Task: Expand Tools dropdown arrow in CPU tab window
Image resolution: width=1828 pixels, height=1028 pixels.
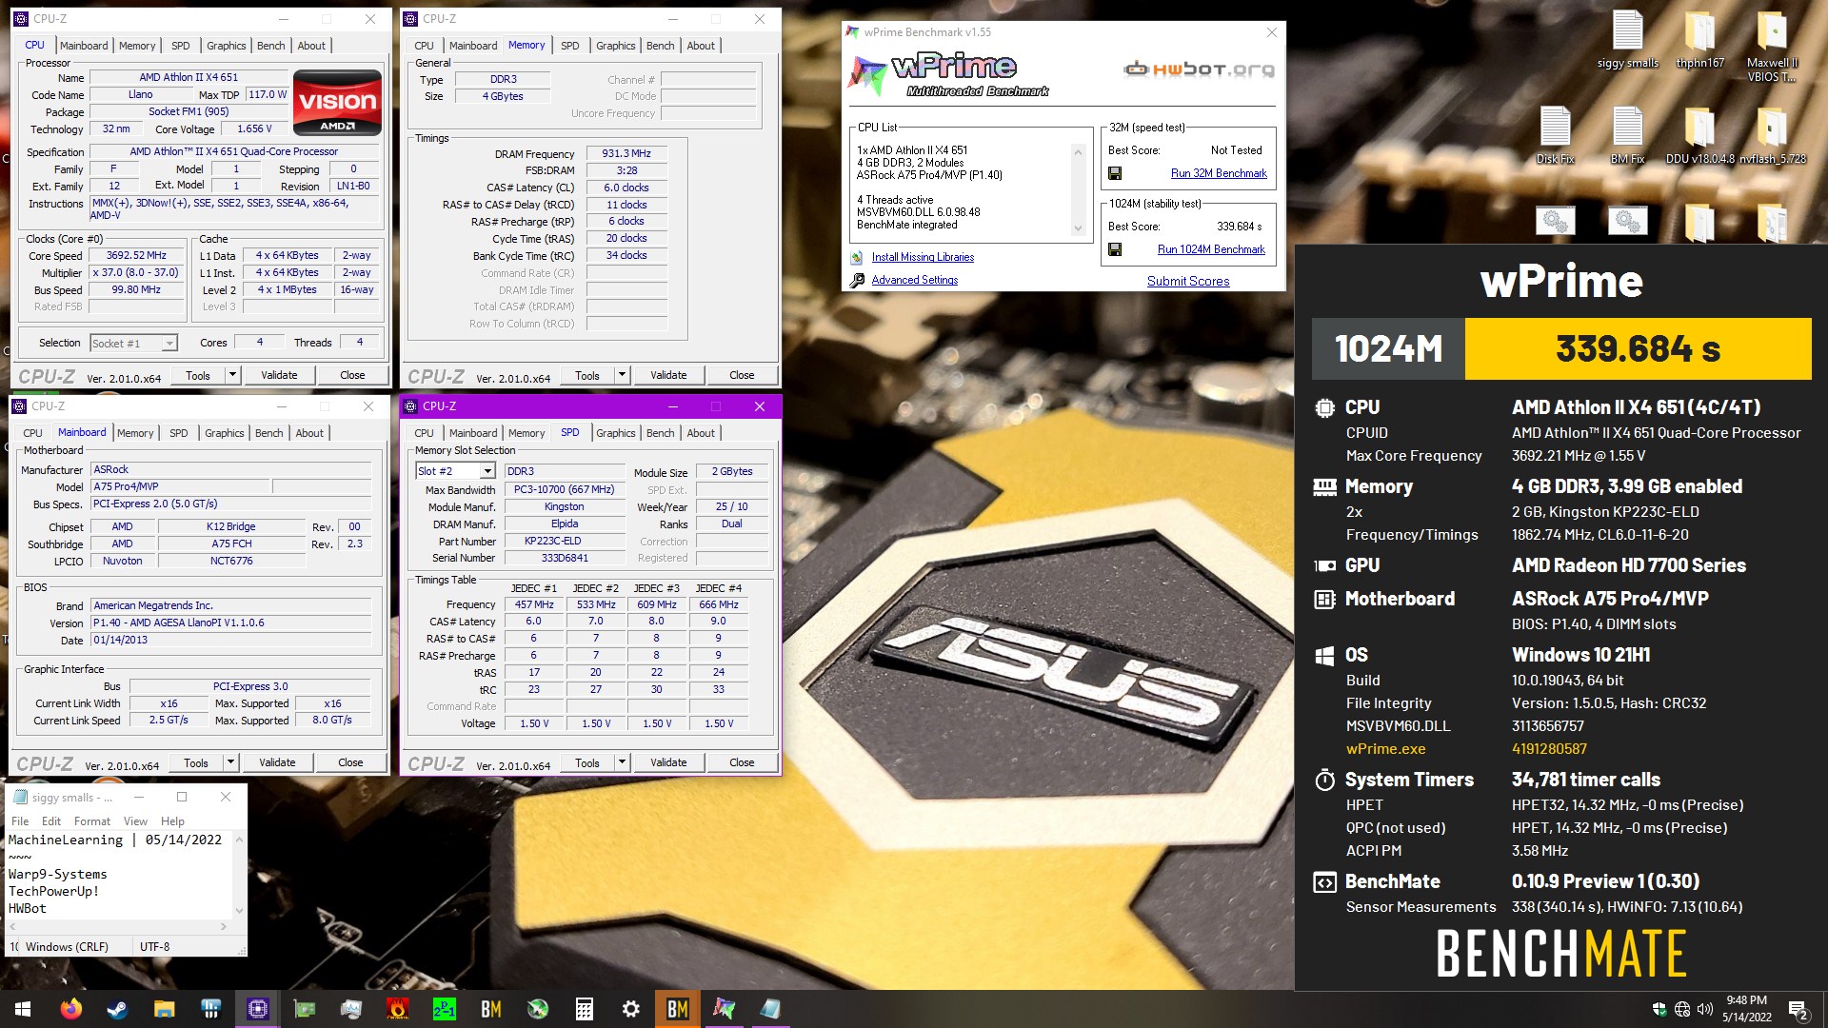Action: (231, 375)
